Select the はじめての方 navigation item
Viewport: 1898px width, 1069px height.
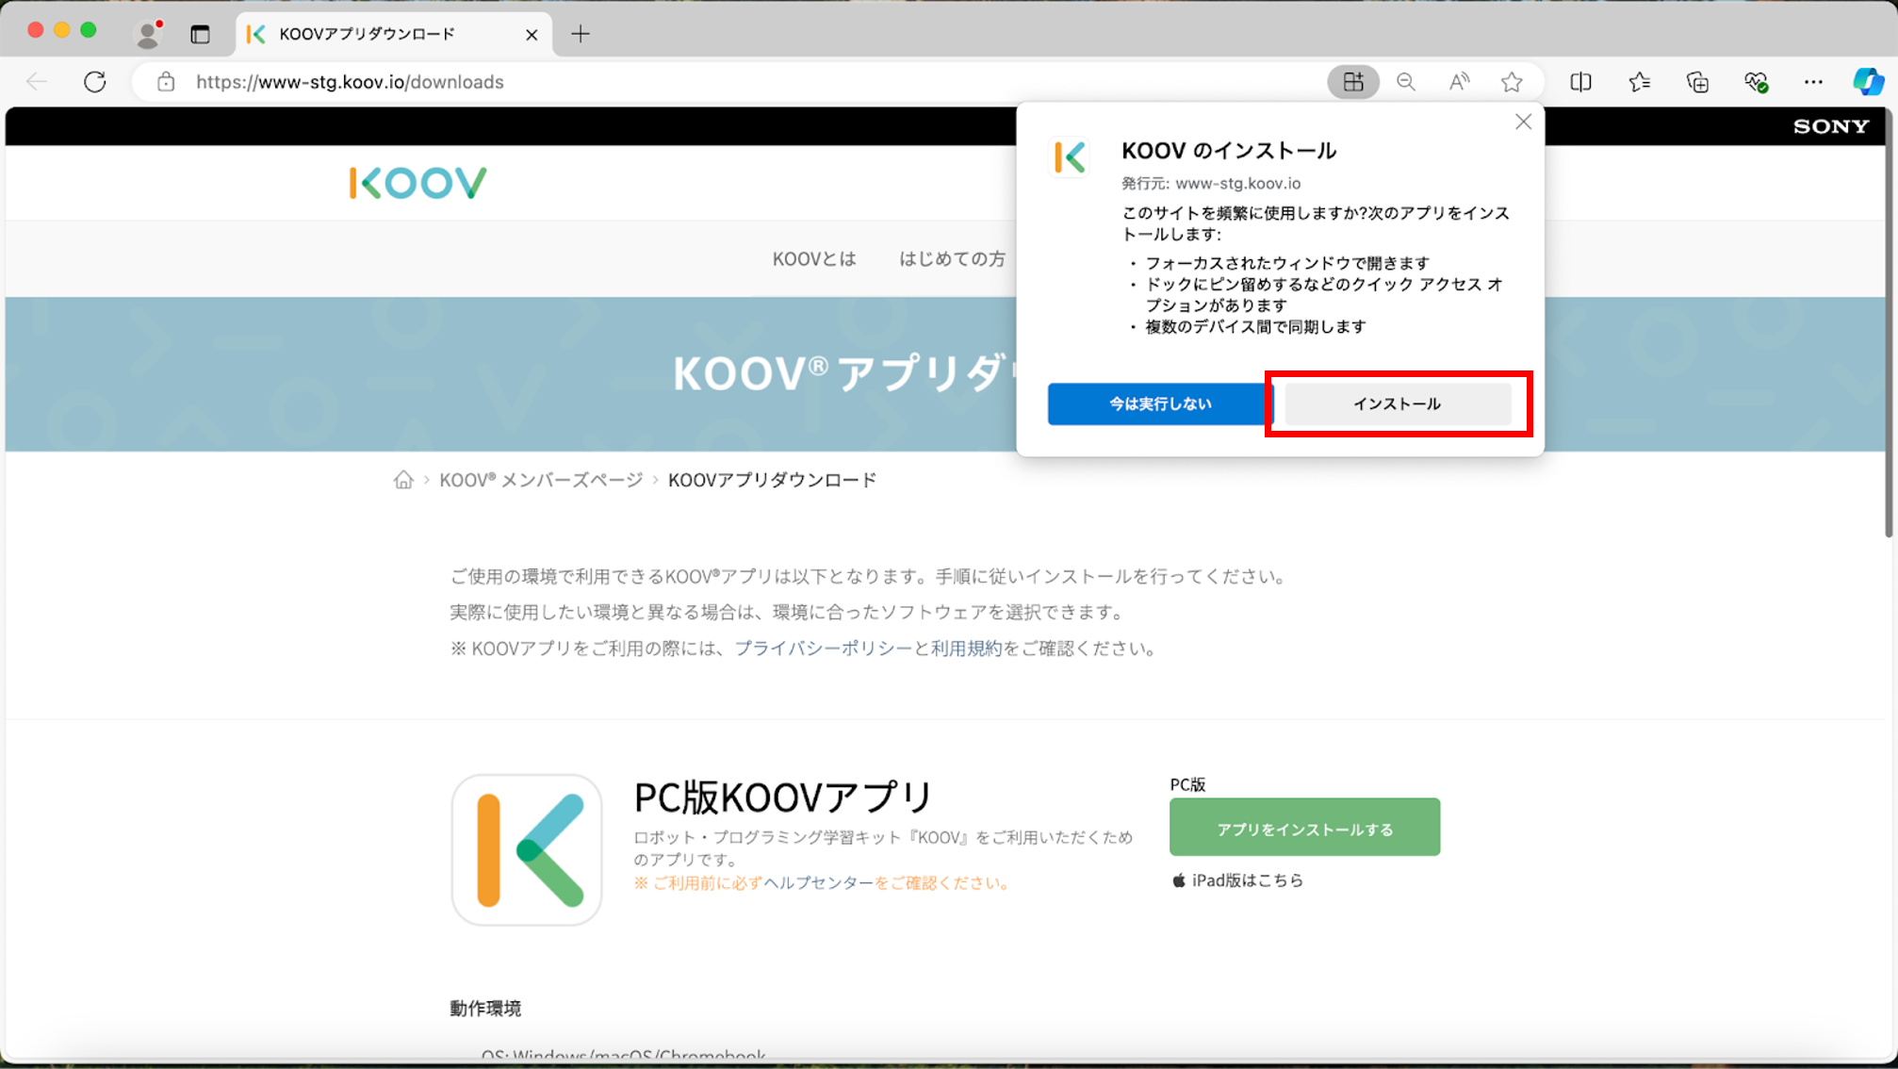tap(952, 258)
